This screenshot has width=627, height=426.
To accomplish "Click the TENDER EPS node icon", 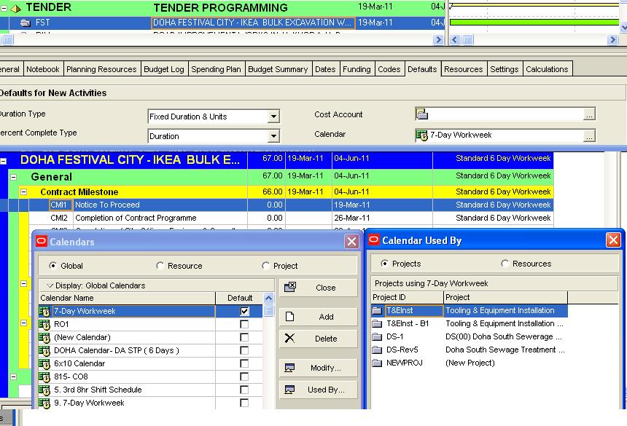I will coord(15,8).
